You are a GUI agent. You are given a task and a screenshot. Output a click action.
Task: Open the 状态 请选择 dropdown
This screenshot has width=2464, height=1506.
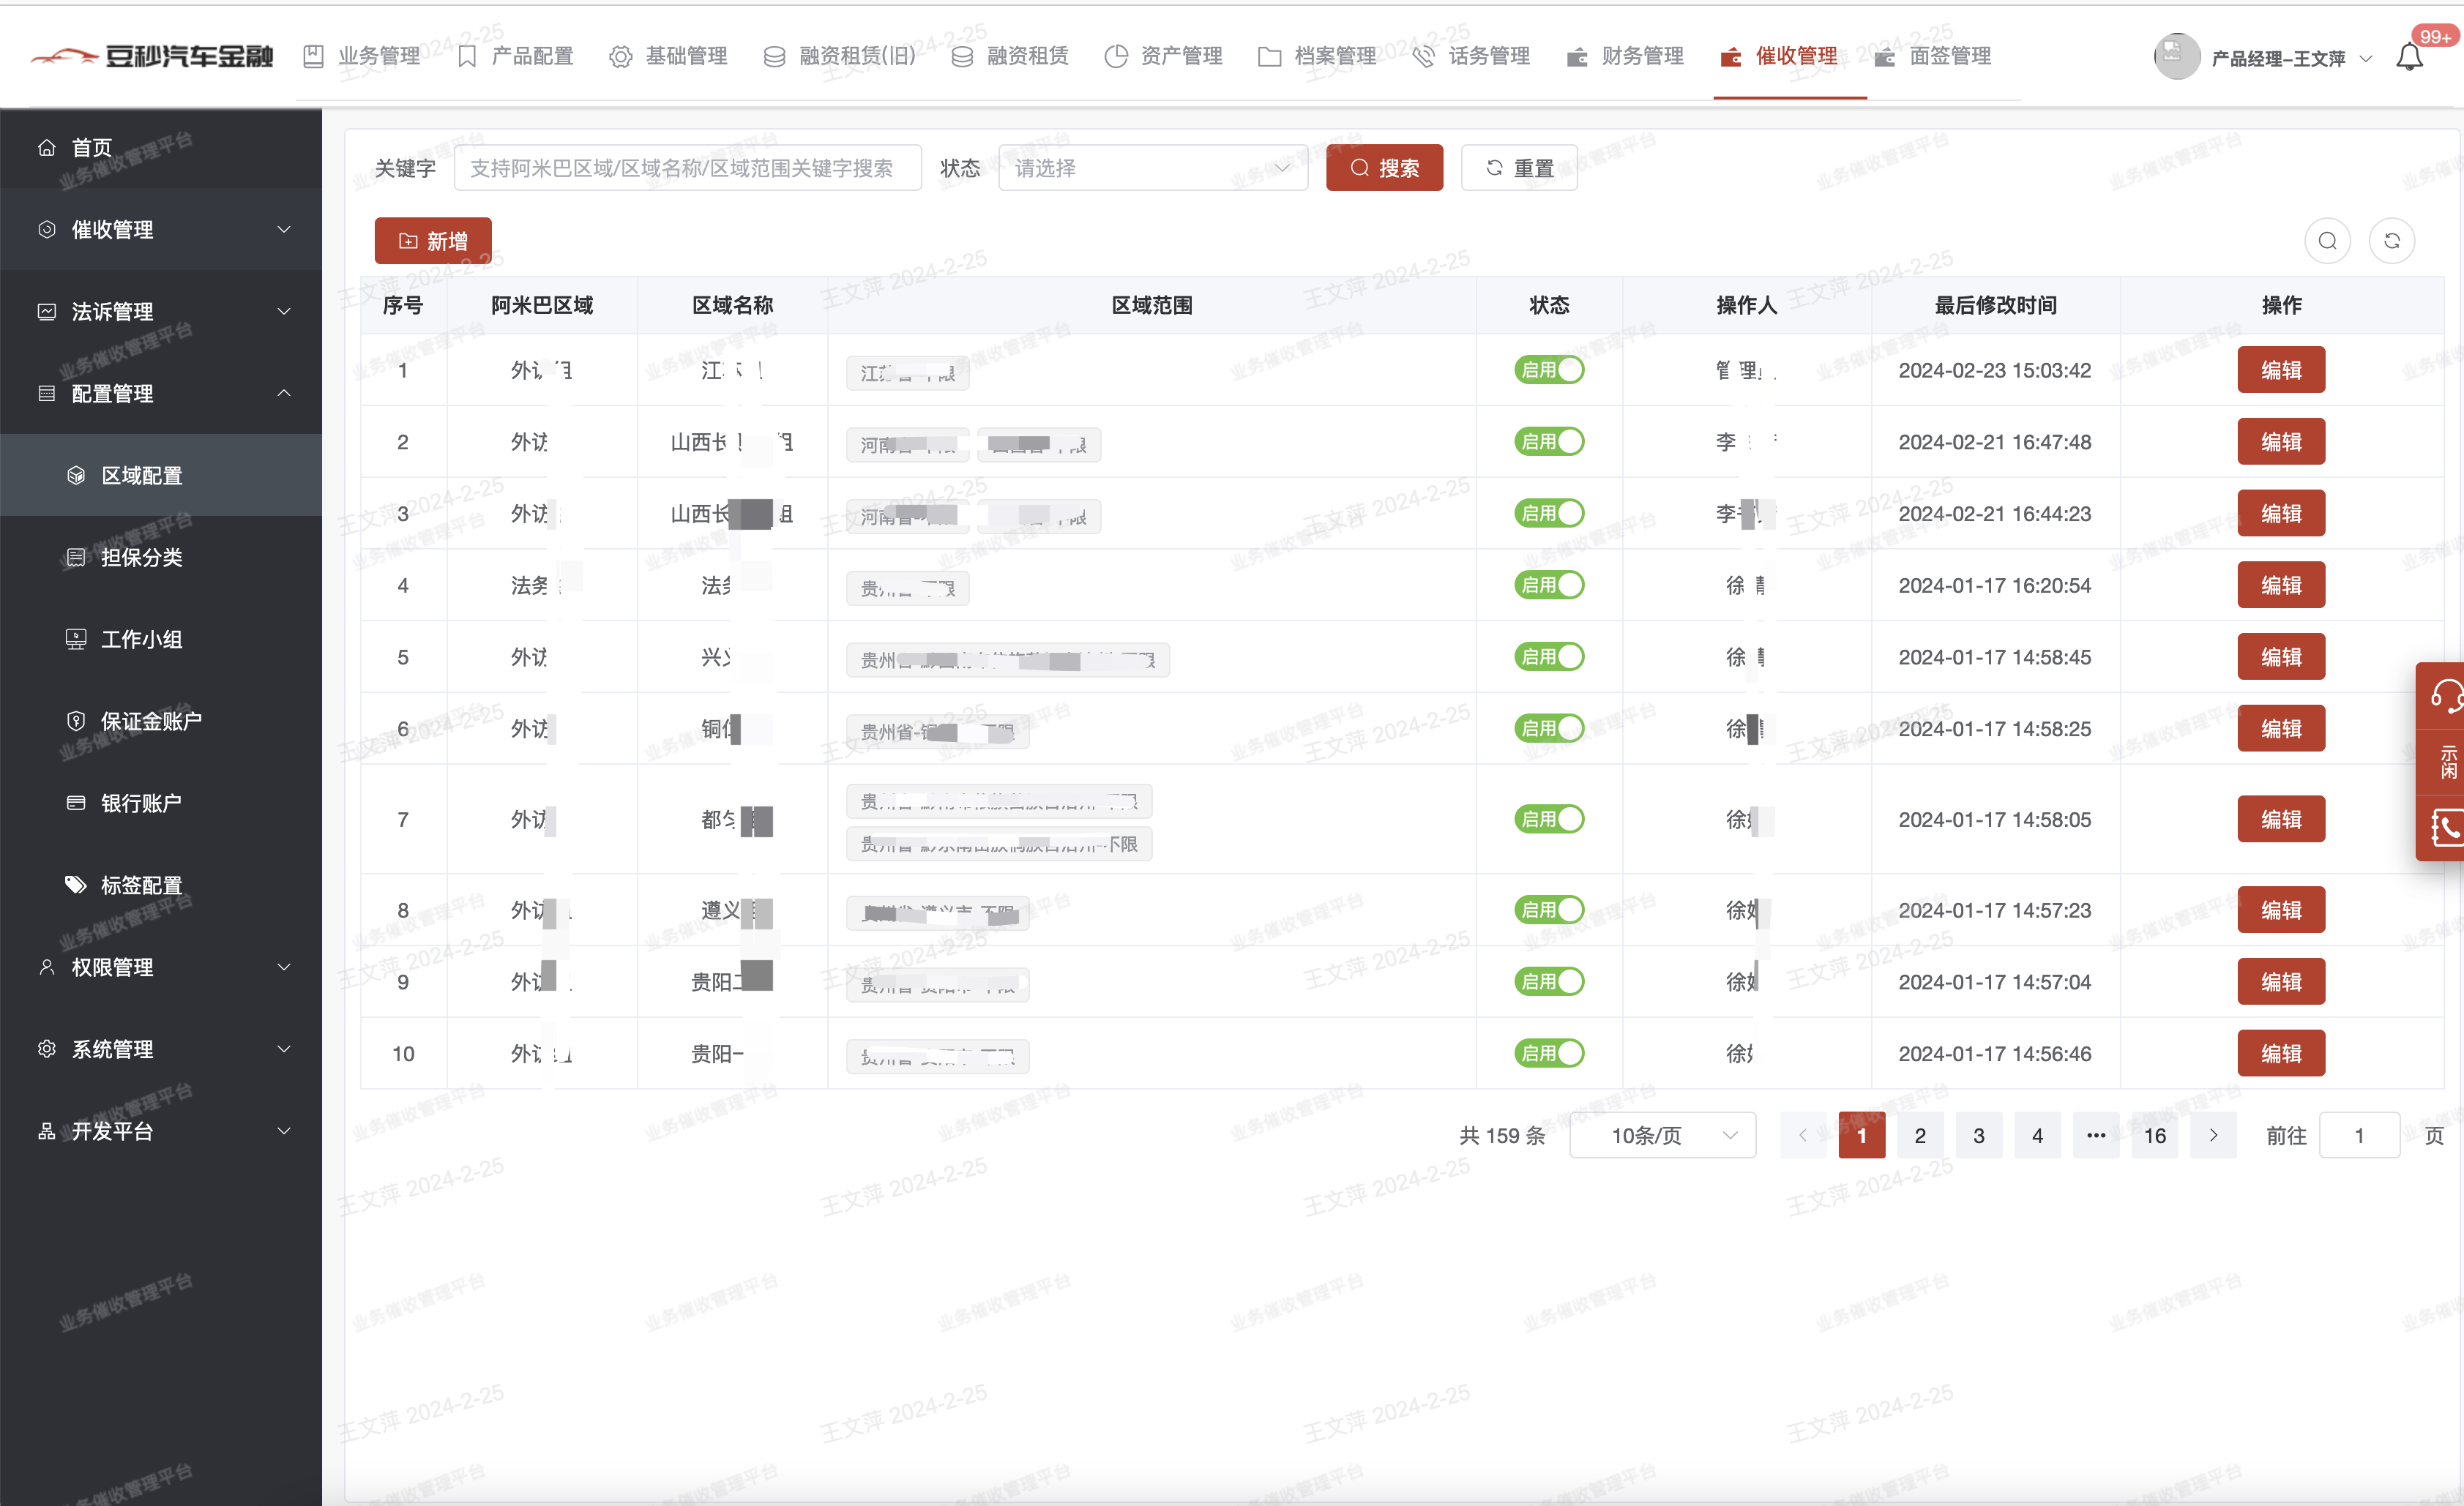click(1152, 168)
